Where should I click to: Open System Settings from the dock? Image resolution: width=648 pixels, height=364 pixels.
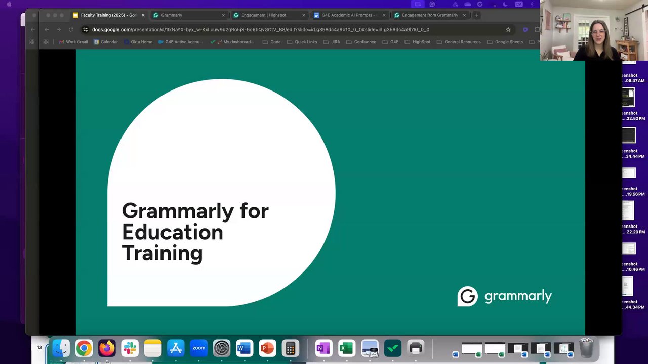tap(222, 348)
